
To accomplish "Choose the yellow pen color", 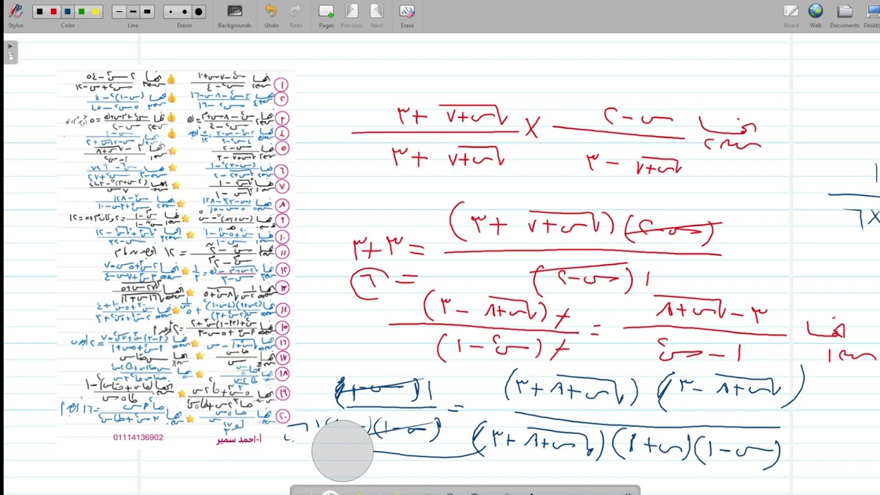I will [x=96, y=12].
